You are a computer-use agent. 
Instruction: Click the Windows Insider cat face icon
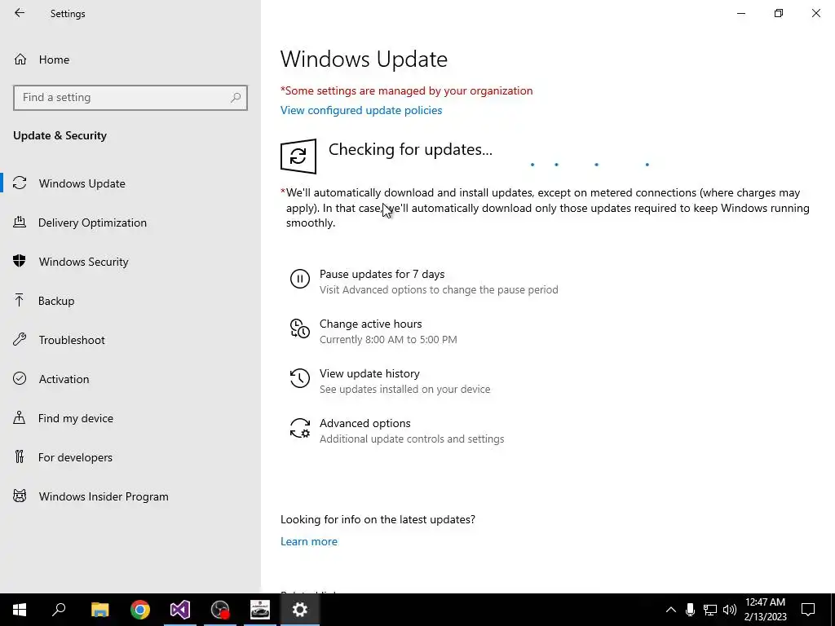pos(20,496)
